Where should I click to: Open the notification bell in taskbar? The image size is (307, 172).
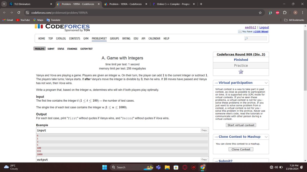click(301, 167)
